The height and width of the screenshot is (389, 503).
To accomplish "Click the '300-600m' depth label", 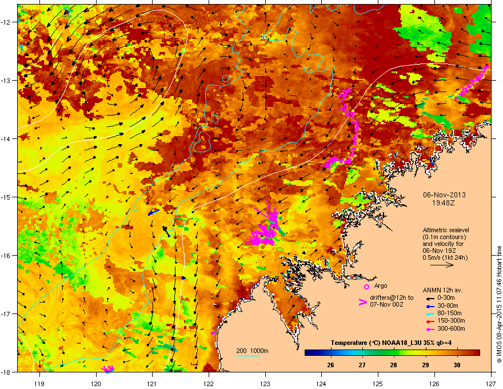I will tap(451, 329).
